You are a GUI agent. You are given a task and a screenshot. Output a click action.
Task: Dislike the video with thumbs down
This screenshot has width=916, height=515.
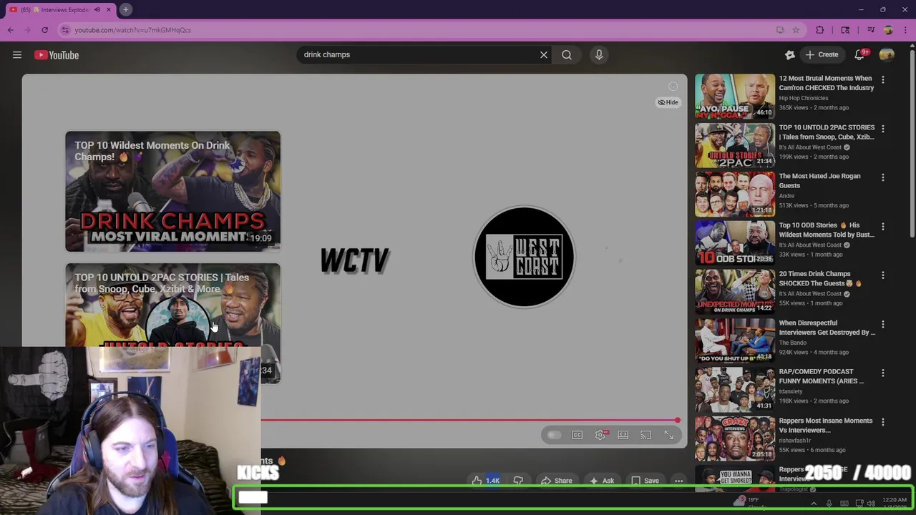[518, 481]
